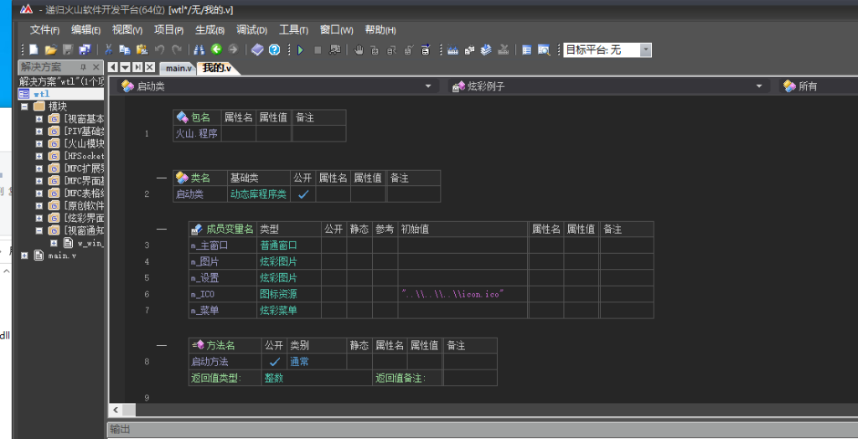Click the New File toolbar icon
Screen dimensions: 858x439
coord(34,49)
